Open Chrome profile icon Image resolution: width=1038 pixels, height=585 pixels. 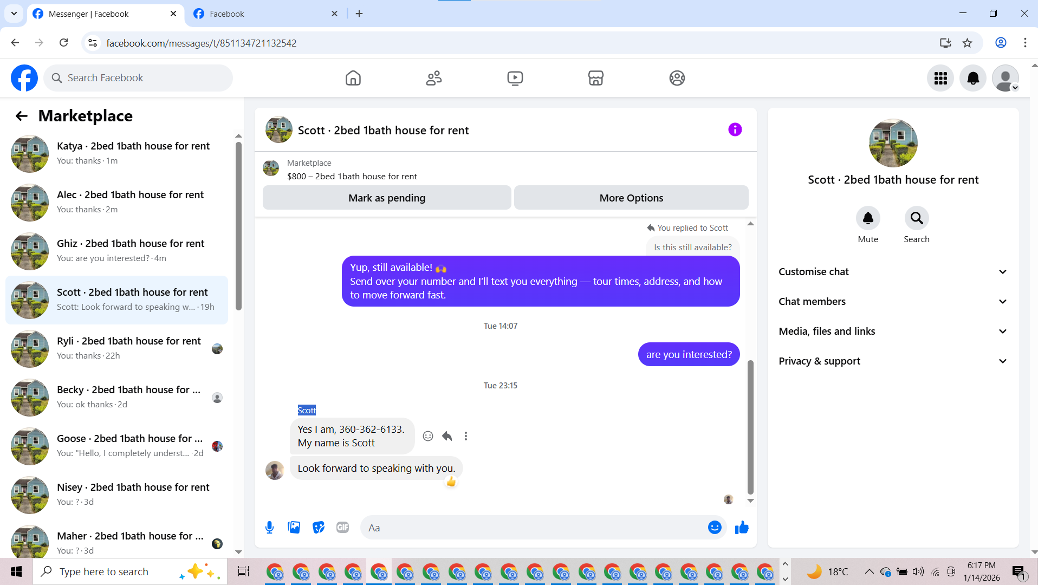click(1001, 43)
